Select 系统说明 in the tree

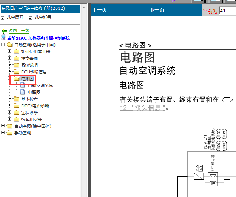click(x=29, y=65)
